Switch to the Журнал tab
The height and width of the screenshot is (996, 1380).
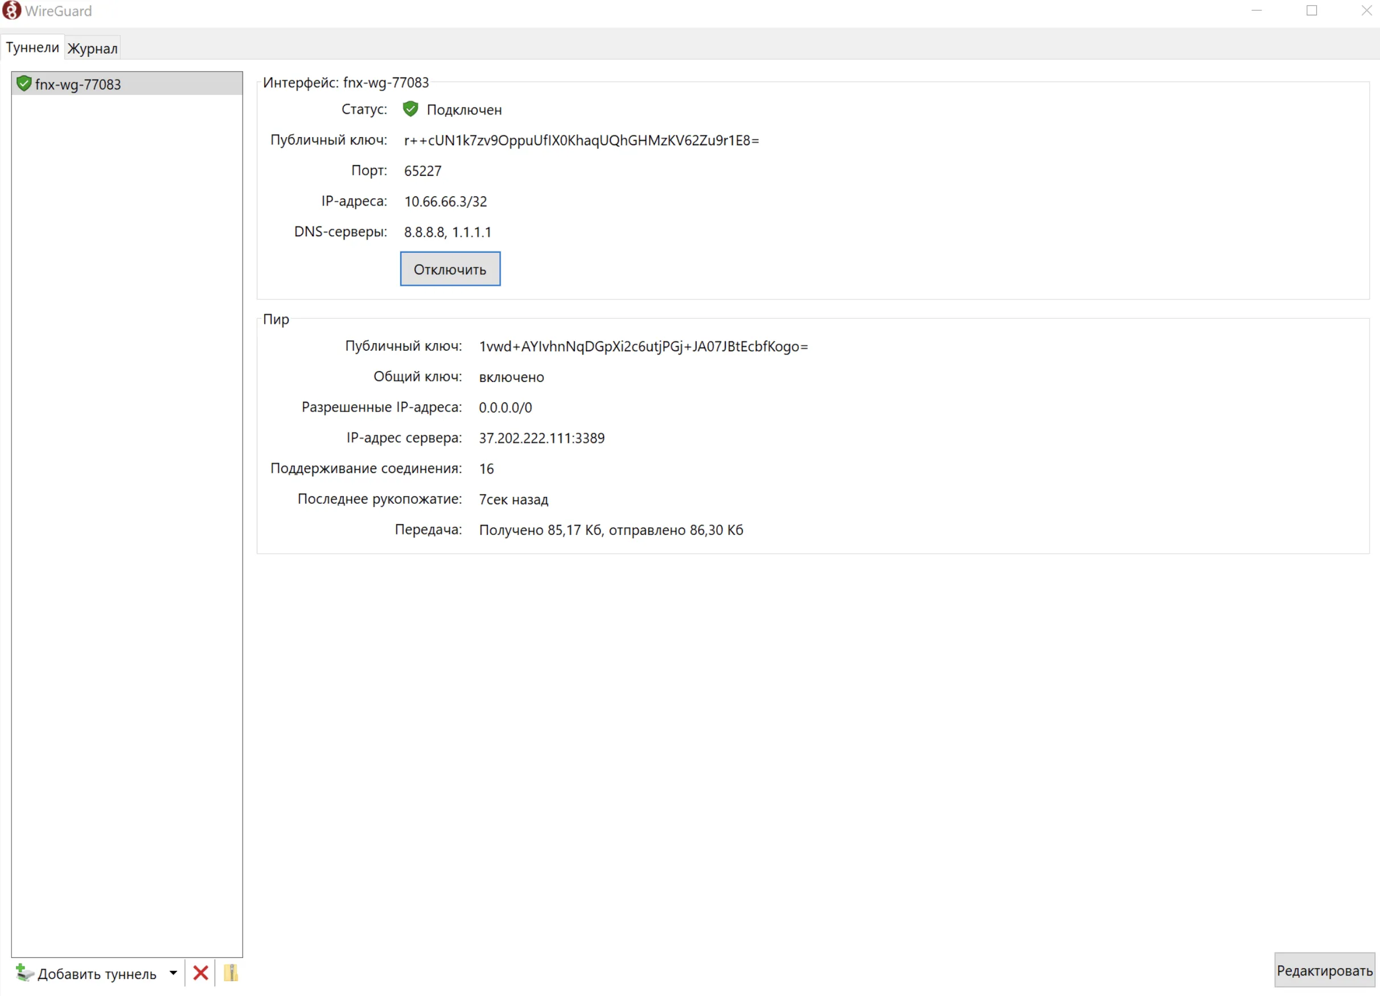coord(92,48)
